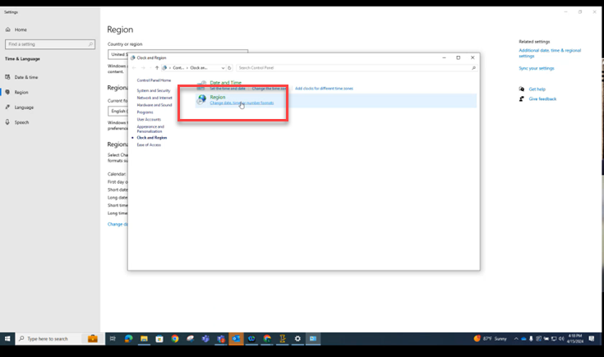Open Control Panel address bar history dropdown

[x=223, y=67]
